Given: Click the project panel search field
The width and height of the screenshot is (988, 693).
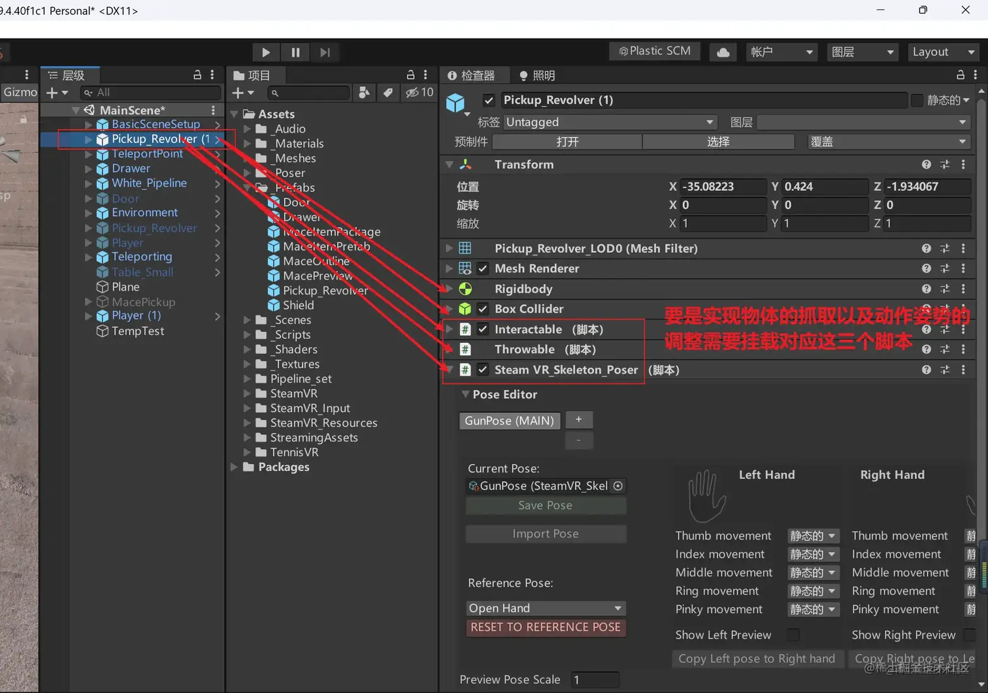Looking at the screenshot, I should click(x=308, y=93).
